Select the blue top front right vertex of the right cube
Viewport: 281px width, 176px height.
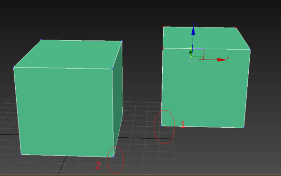point(250,50)
